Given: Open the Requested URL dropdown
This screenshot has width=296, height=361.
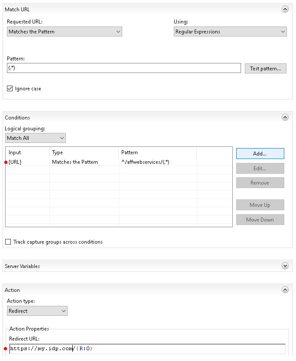Looking at the screenshot, I should [65, 32].
